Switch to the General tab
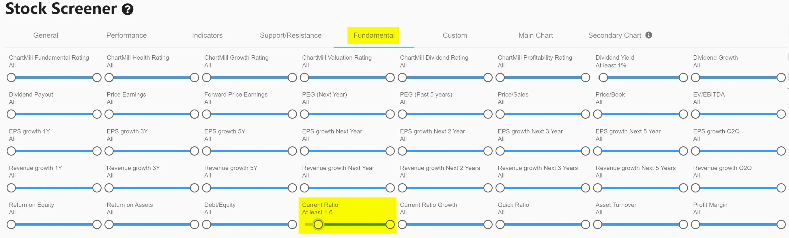Image resolution: width=789 pixels, height=238 pixels. coord(46,35)
